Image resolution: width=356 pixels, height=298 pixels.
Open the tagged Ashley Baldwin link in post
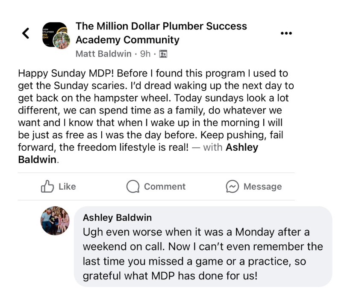pos(241,148)
